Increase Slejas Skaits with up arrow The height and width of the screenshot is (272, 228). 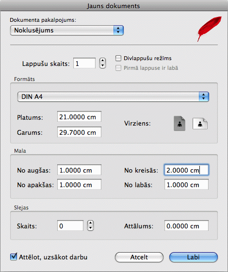click(x=90, y=223)
